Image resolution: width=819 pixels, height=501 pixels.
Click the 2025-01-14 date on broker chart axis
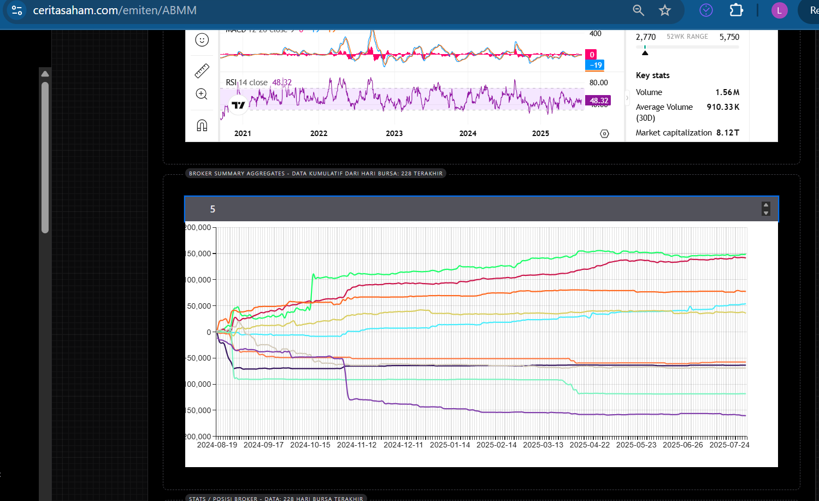(x=450, y=445)
